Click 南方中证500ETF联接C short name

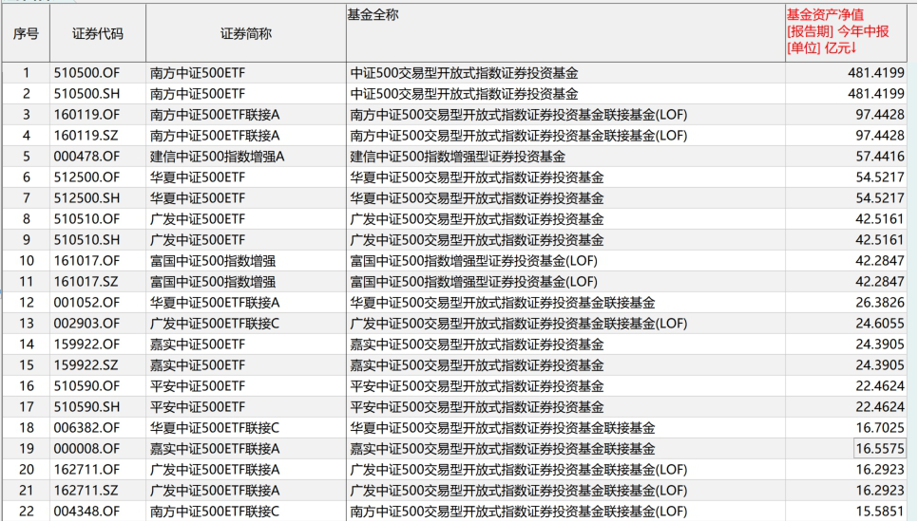click(215, 512)
